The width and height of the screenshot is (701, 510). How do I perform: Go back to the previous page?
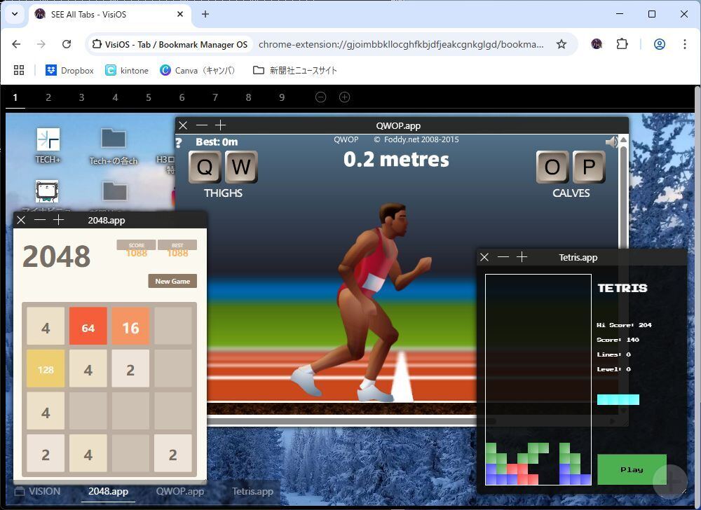click(x=17, y=44)
